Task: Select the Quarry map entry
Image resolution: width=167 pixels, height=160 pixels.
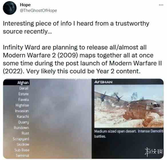Action: click(23, 122)
